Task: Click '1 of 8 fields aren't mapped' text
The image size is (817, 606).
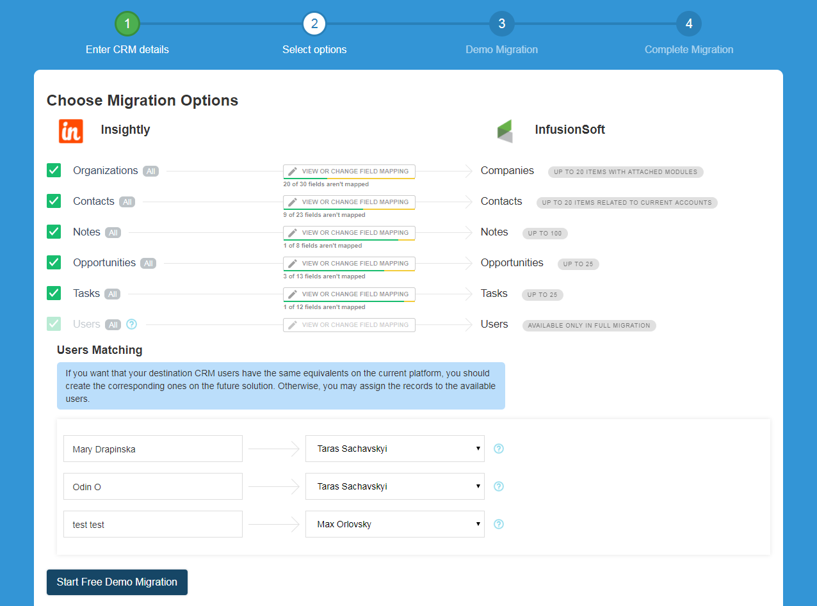Action: click(x=323, y=246)
